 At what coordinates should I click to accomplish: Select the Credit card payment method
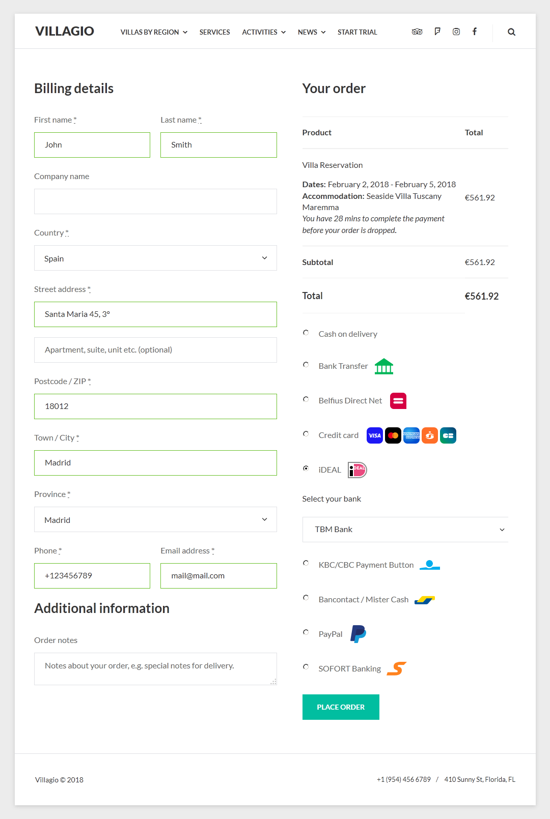(x=306, y=433)
